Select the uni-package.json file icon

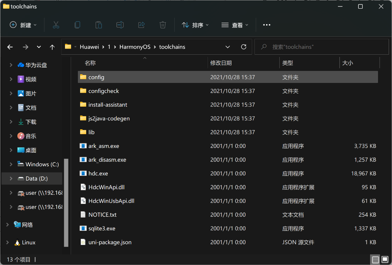[x=83, y=242]
